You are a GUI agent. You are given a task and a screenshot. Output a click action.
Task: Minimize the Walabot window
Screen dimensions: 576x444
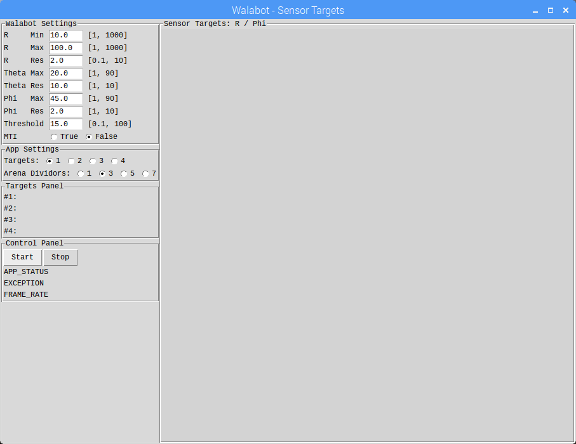535,11
